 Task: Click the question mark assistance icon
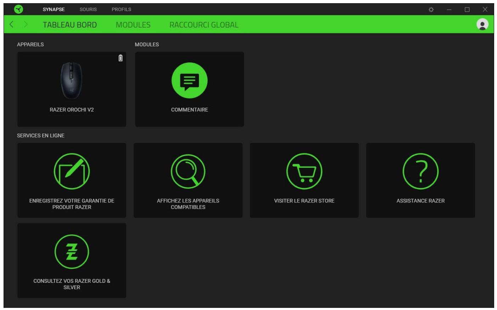[420, 171]
